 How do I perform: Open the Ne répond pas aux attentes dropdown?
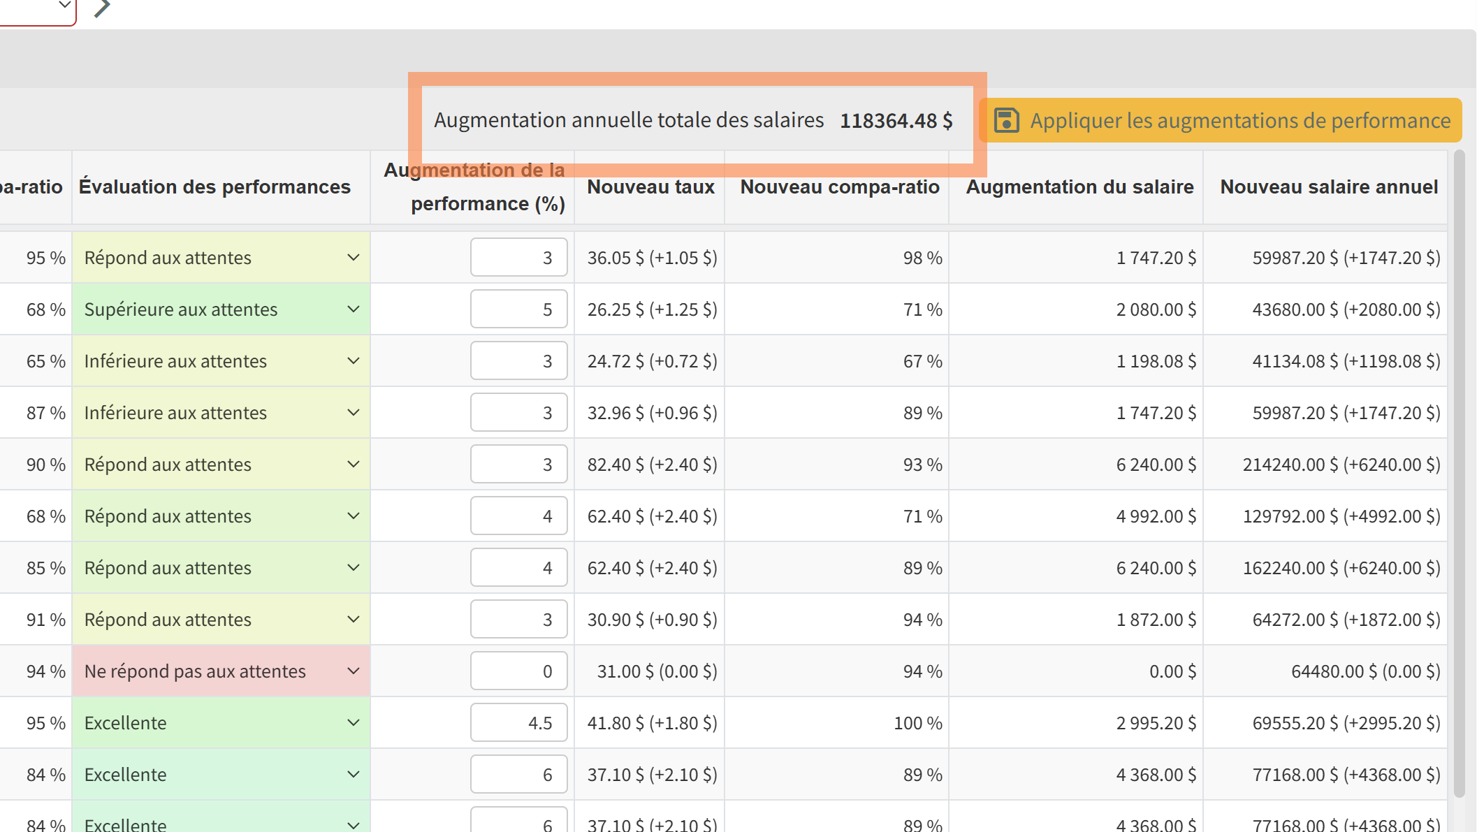click(221, 671)
